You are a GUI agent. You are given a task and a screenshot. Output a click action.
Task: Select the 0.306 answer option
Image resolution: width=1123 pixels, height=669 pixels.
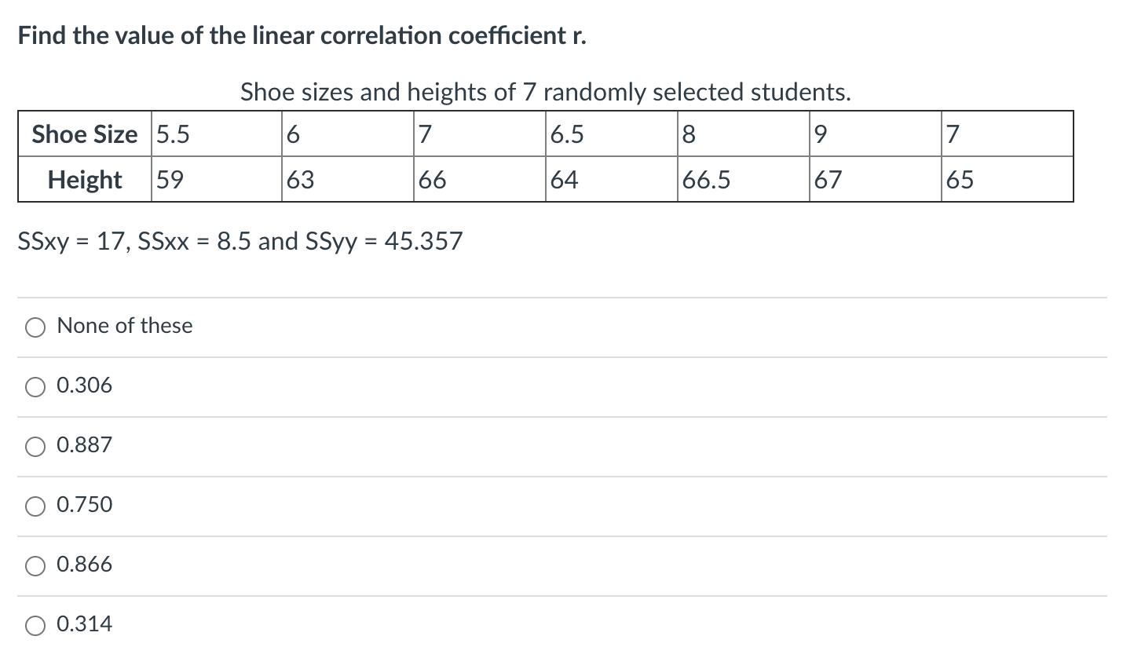pos(35,386)
